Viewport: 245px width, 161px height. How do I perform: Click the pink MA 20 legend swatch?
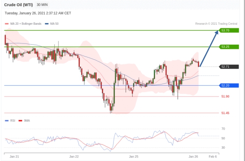click(7, 24)
